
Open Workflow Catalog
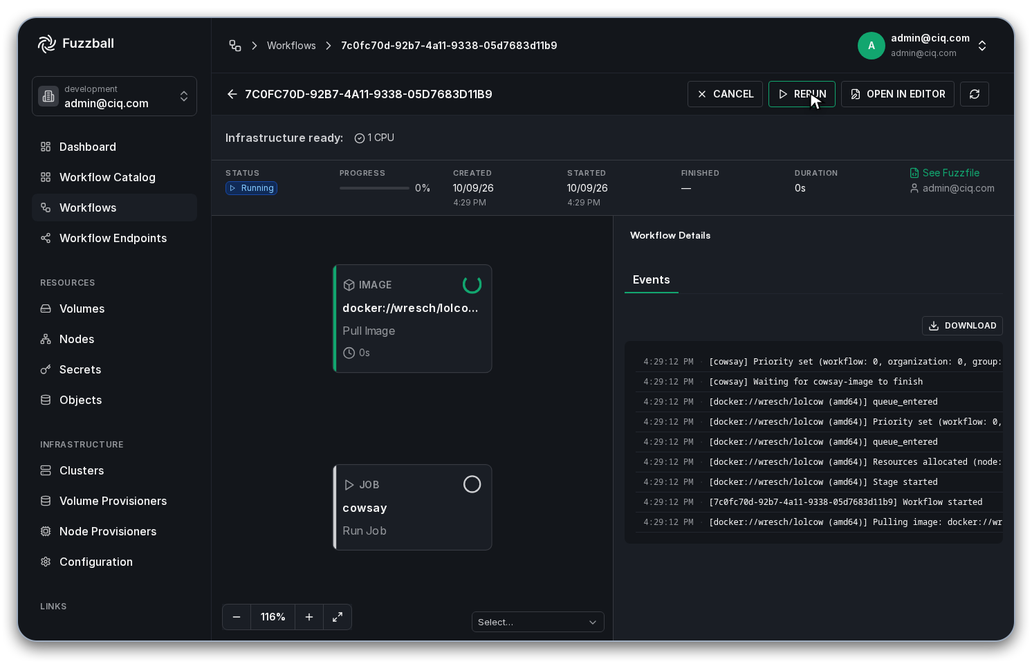pyautogui.click(x=114, y=177)
